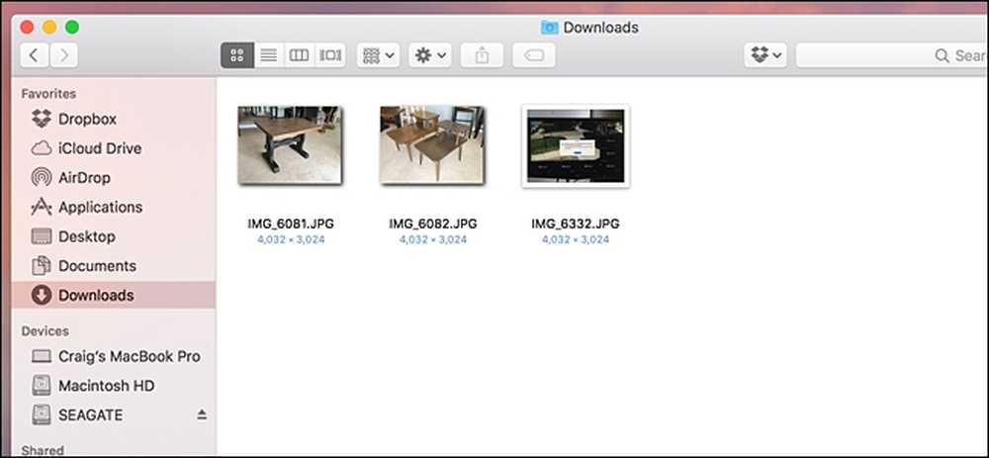Switch to column view
The height and width of the screenshot is (458, 989).
tap(299, 55)
